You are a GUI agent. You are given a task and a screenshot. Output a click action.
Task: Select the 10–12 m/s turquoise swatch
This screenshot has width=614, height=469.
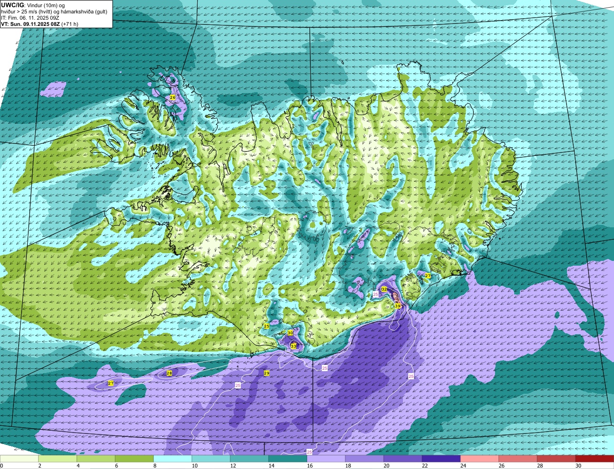(x=211, y=459)
